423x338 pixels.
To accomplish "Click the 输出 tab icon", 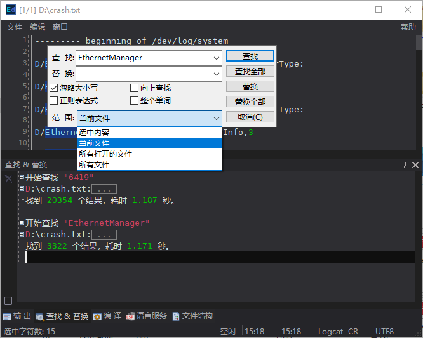I will point(7,316).
